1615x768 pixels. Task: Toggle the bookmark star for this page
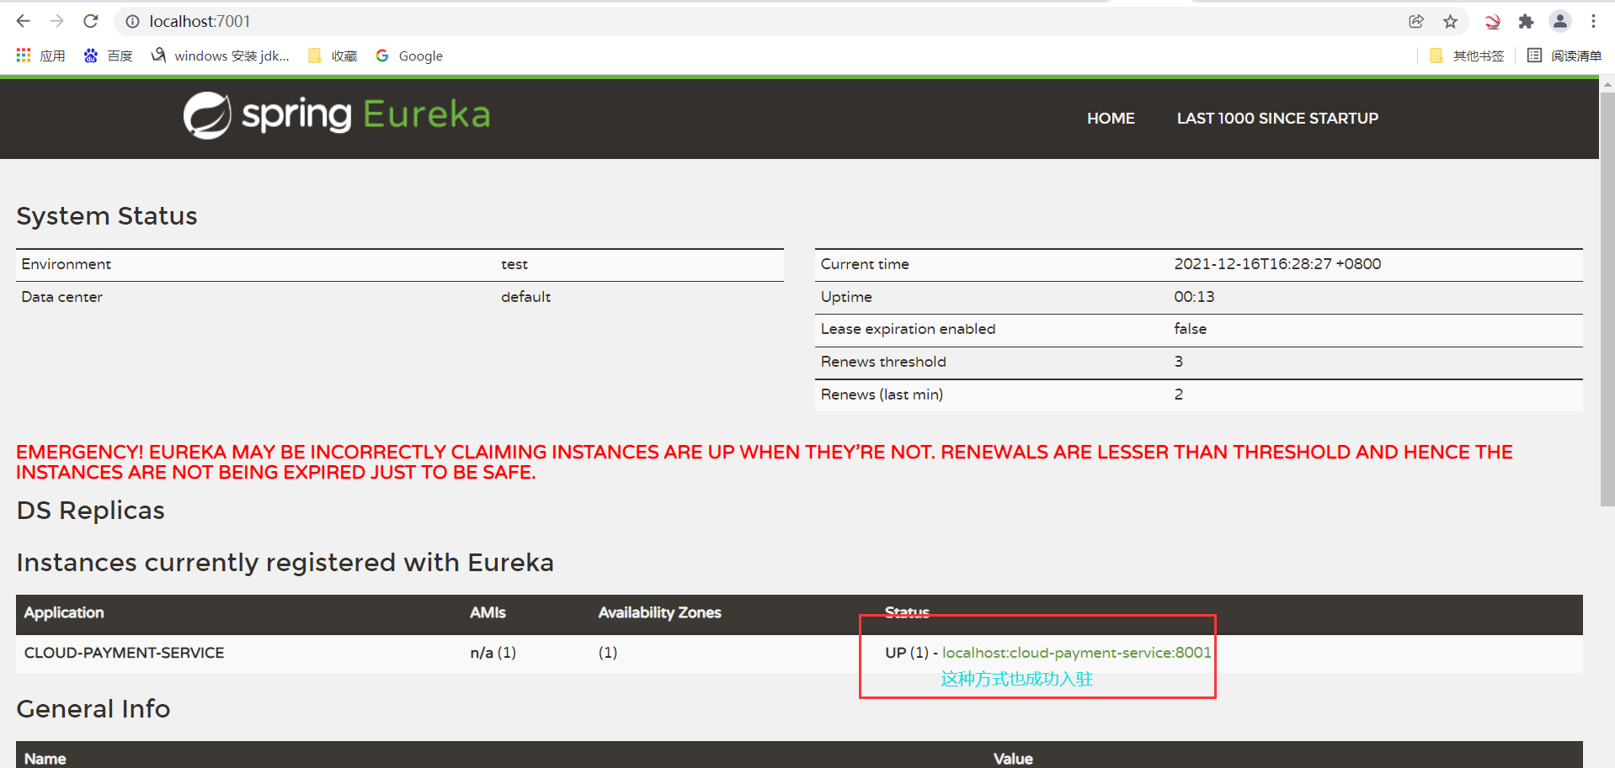[1450, 21]
